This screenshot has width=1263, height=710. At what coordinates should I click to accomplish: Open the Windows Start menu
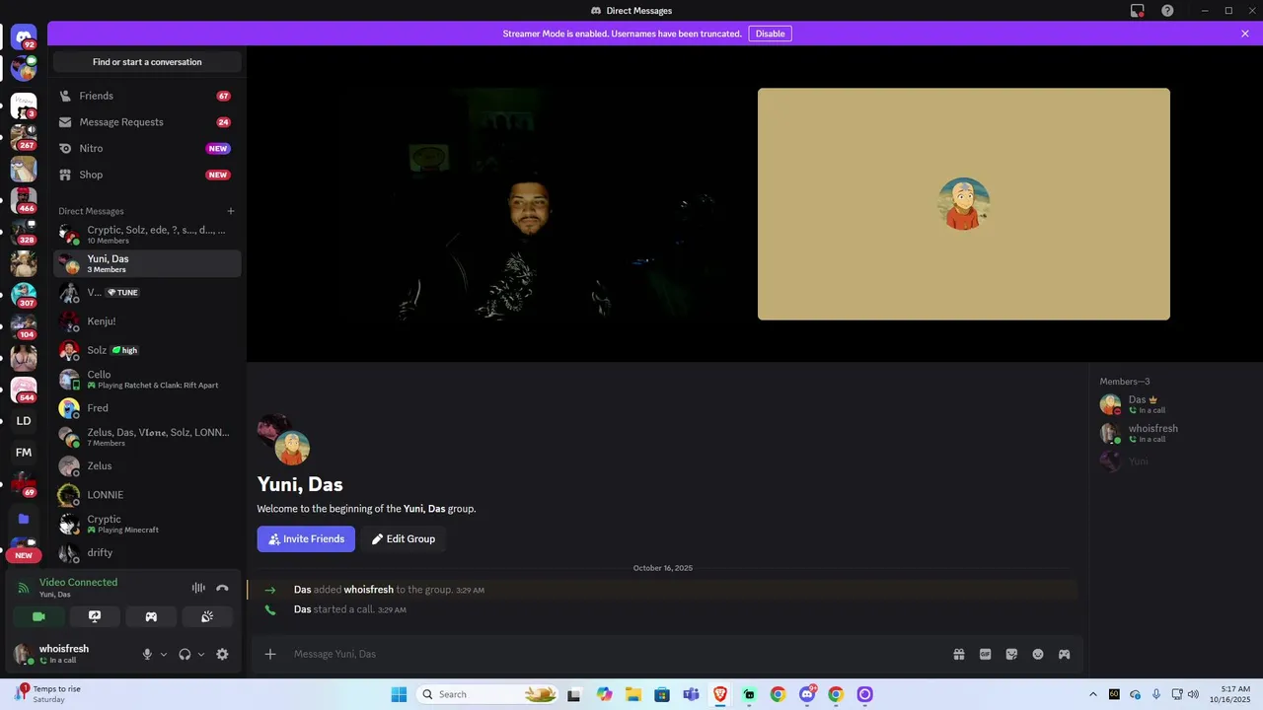(399, 694)
